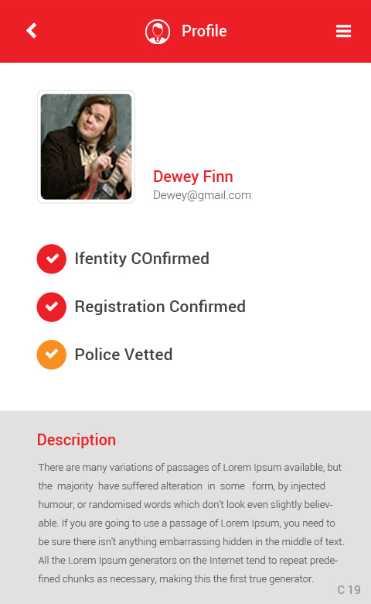The height and width of the screenshot is (604, 371).
Task: Click the Dewey@gmail.com email address
Action: coord(203,195)
